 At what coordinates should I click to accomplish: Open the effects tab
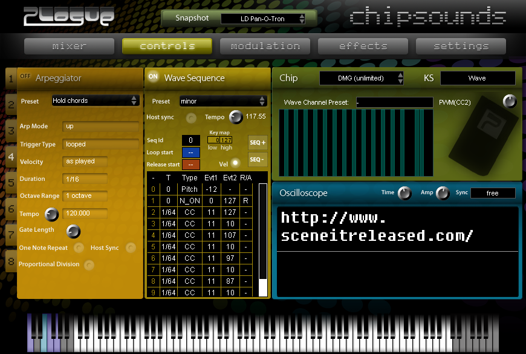tap(363, 46)
